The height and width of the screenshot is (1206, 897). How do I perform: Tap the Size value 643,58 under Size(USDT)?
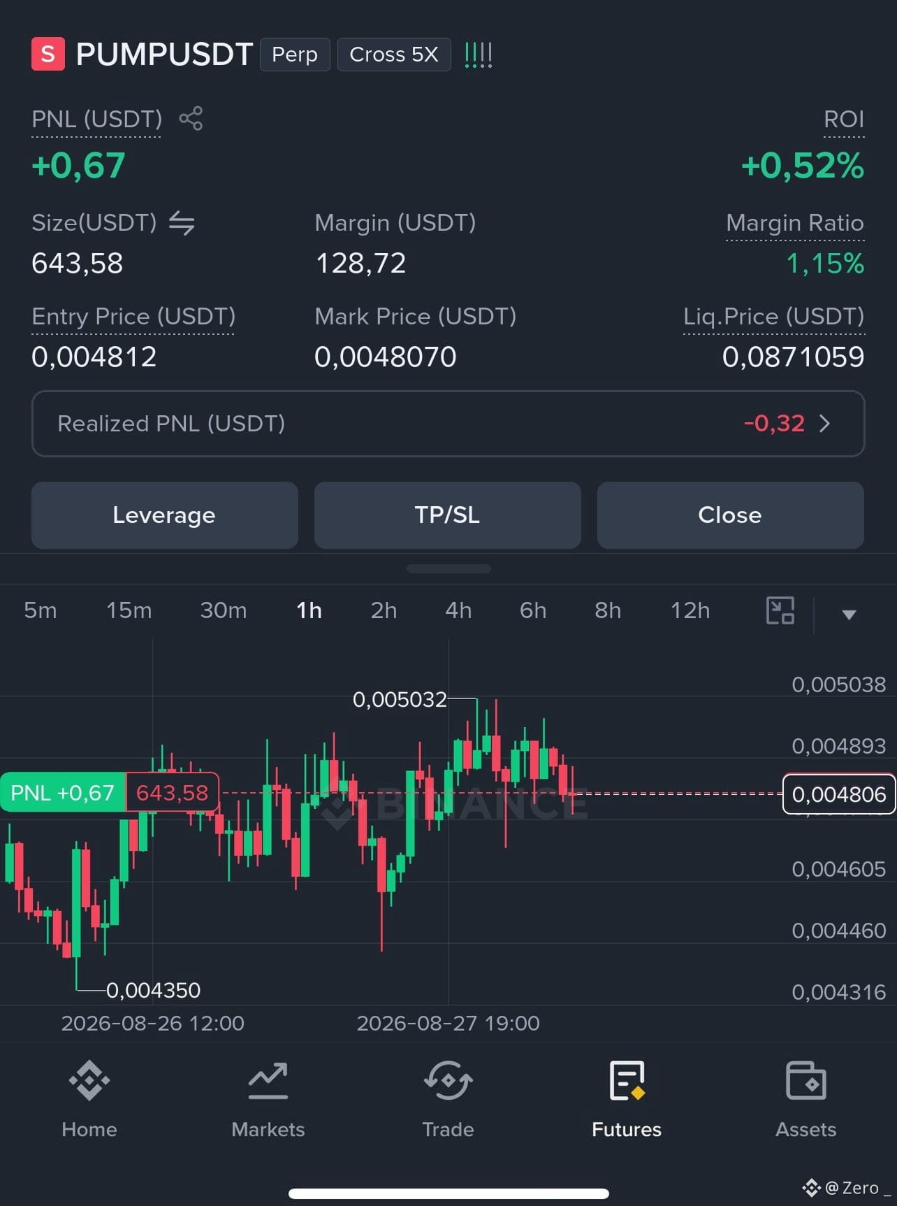(x=78, y=264)
